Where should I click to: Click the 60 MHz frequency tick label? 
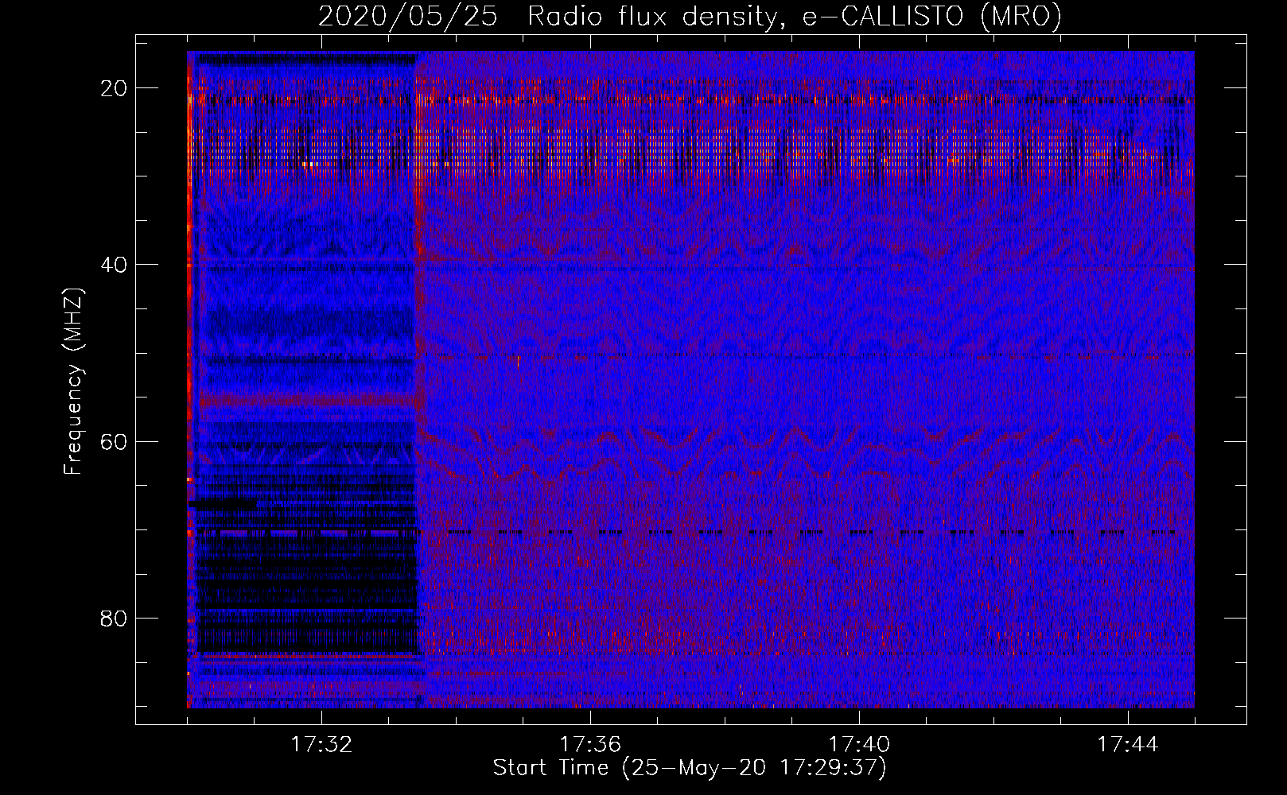(x=115, y=441)
